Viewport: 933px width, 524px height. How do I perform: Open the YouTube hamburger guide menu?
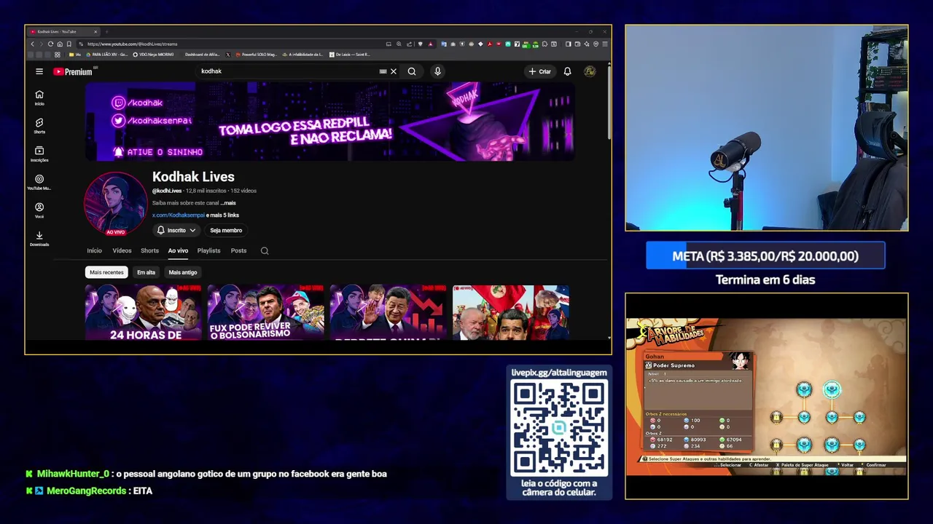[39, 71]
